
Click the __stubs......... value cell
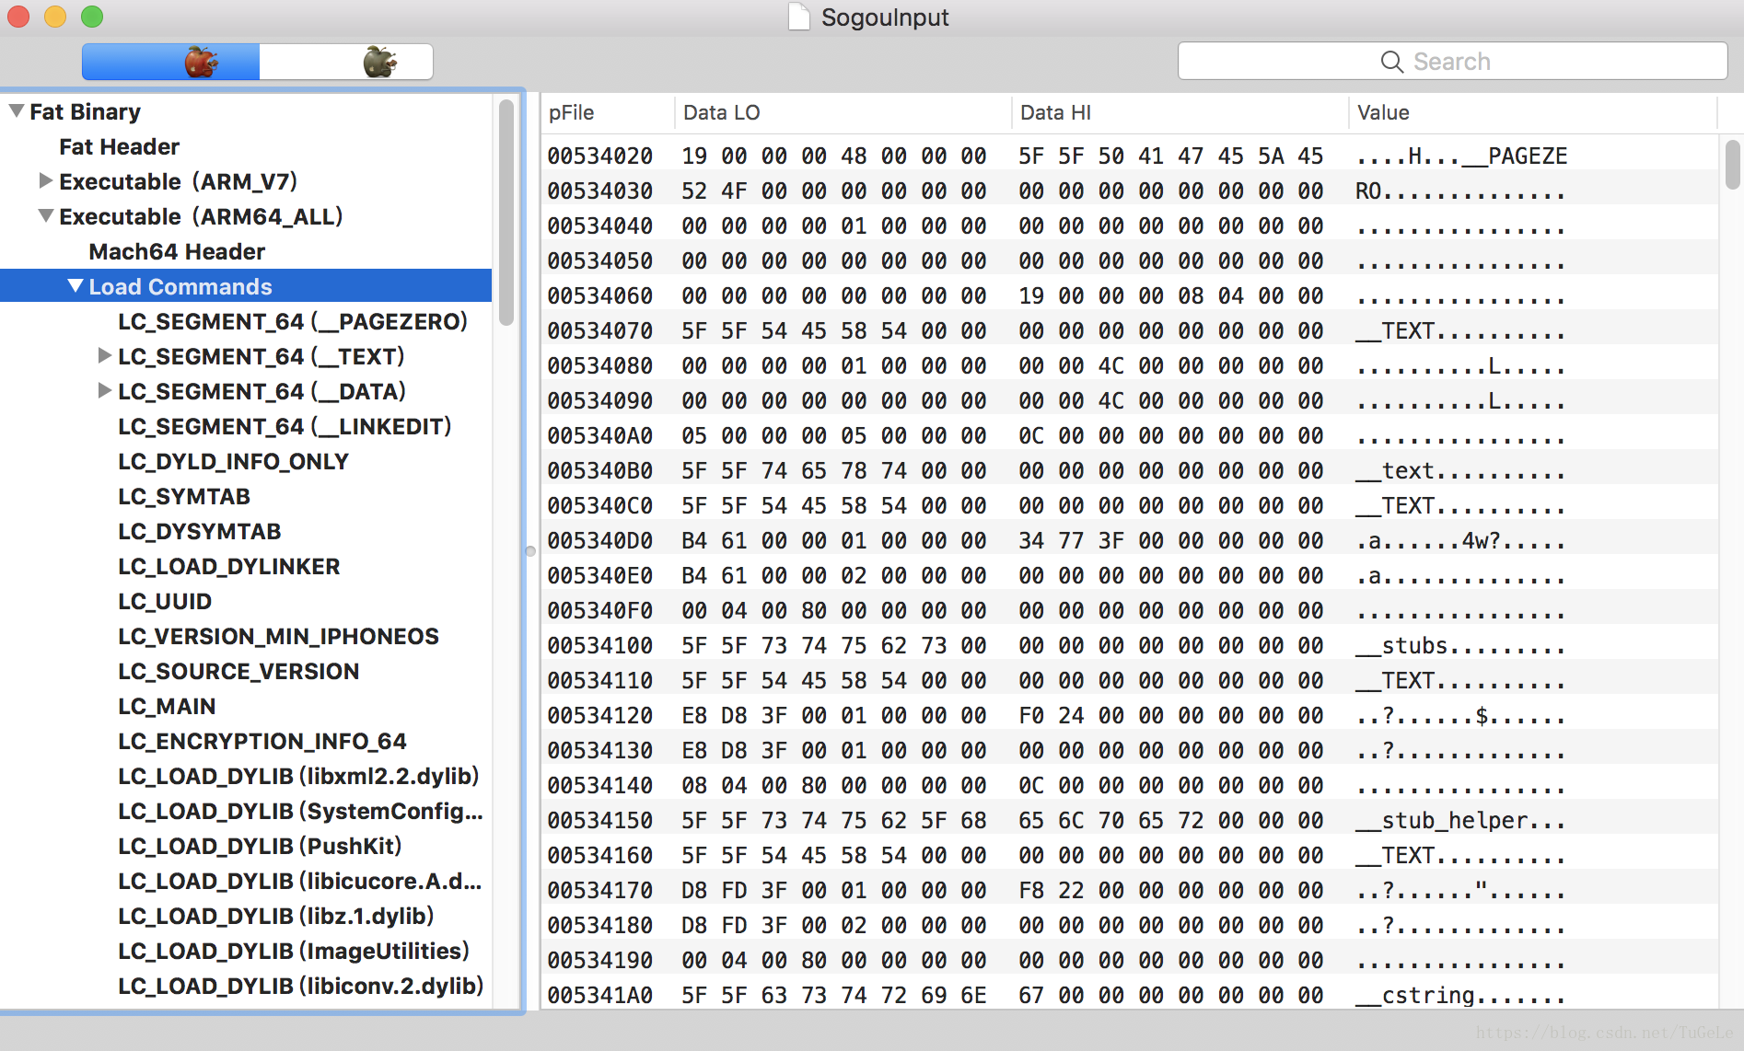coord(1460,645)
